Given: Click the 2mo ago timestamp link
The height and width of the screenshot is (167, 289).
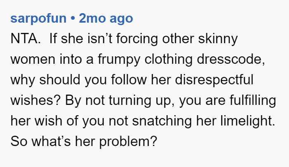Looking at the screenshot, I should (x=106, y=19).
